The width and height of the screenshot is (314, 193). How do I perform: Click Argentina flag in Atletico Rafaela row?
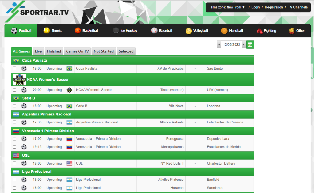pyautogui.click(x=69, y=123)
